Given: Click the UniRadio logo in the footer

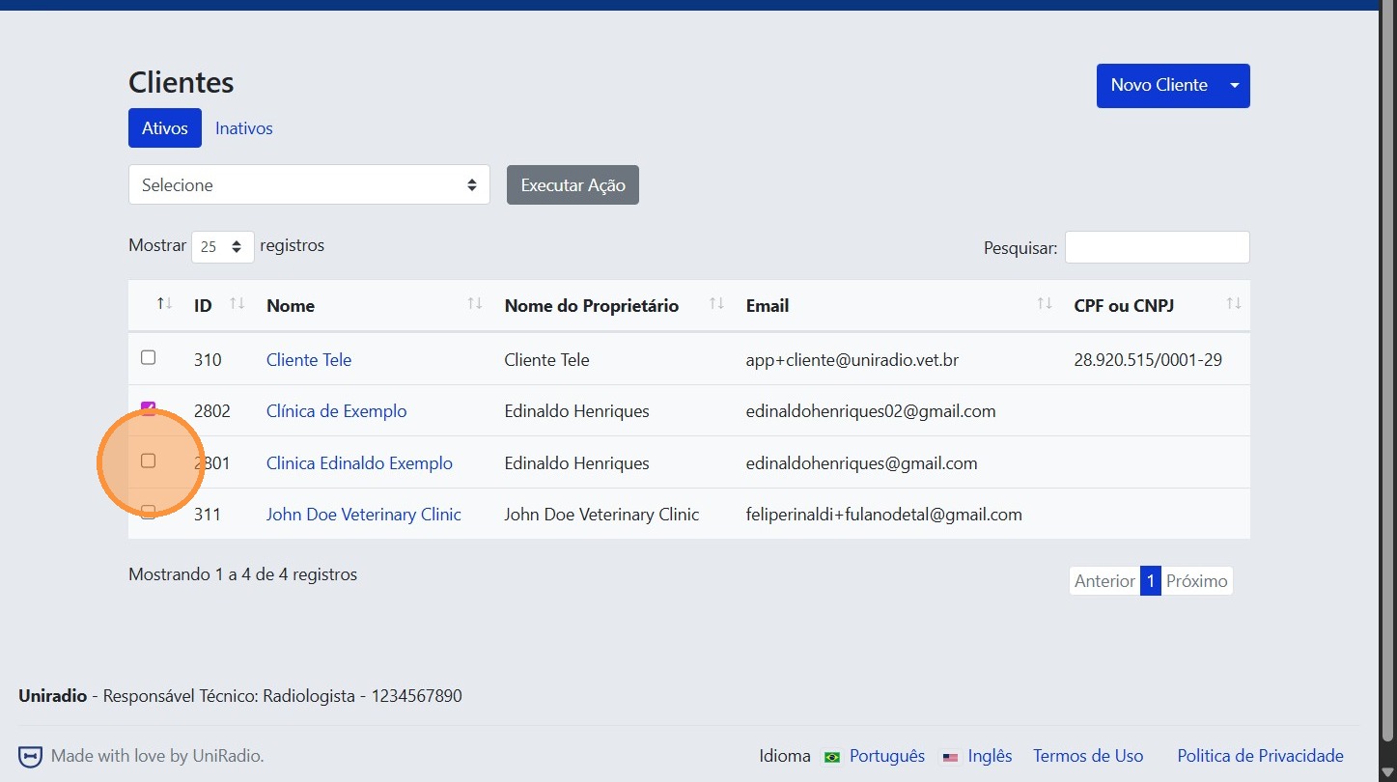Looking at the screenshot, I should point(29,757).
